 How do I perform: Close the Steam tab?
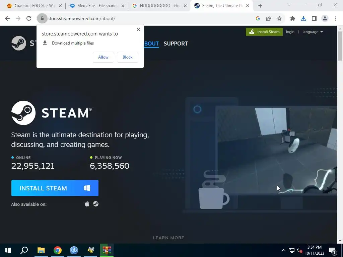pyautogui.click(x=248, y=6)
